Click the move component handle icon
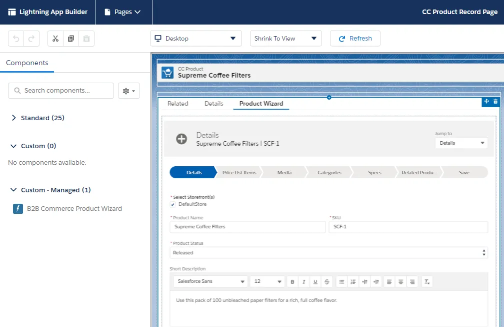The height and width of the screenshot is (327, 504). point(486,101)
